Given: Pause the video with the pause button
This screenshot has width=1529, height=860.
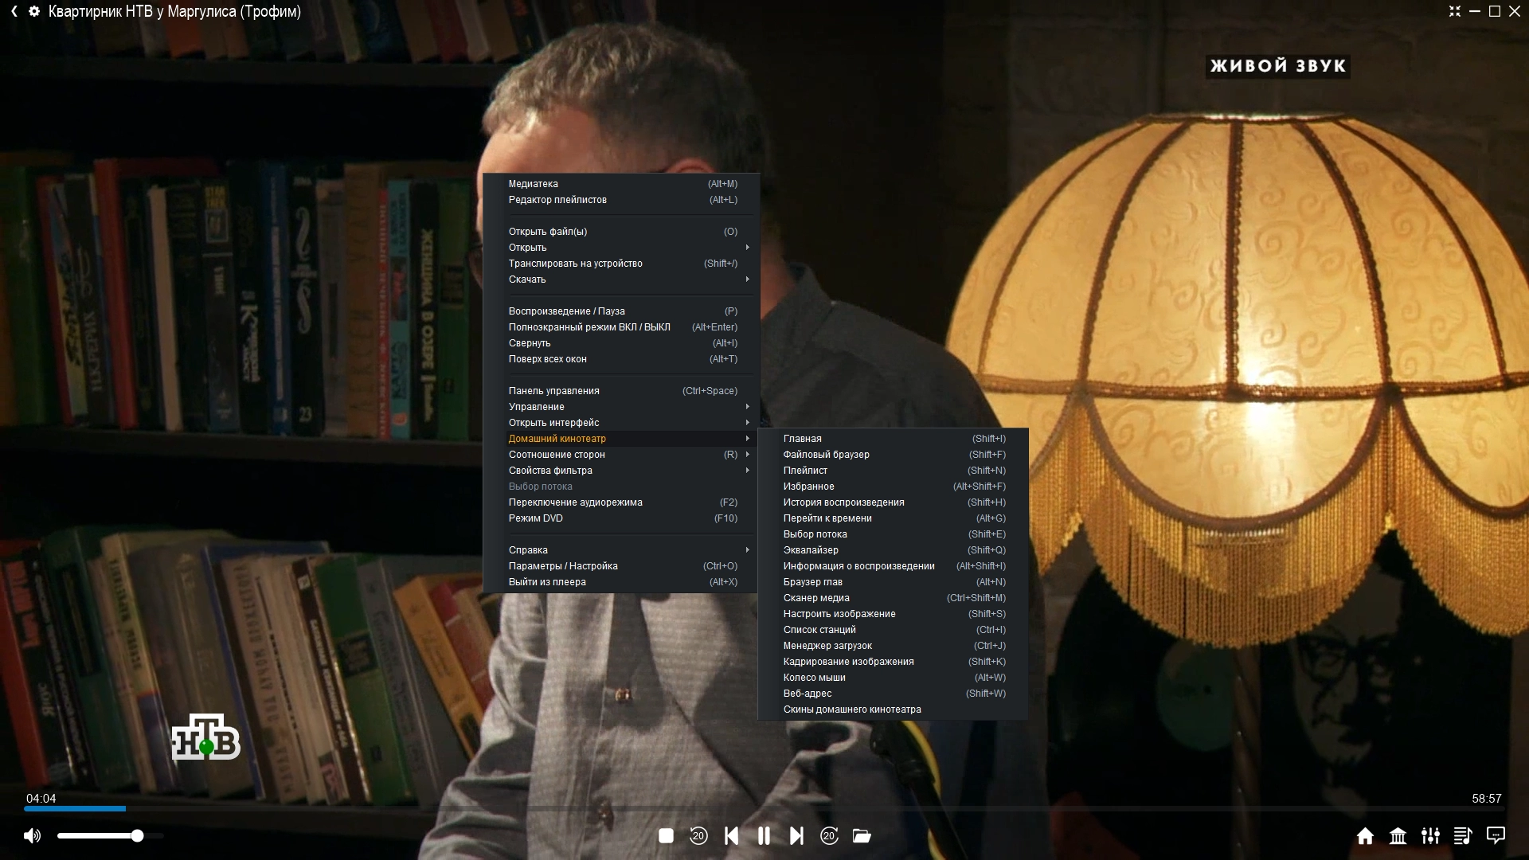Looking at the screenshot, I should tap(764, 835).
